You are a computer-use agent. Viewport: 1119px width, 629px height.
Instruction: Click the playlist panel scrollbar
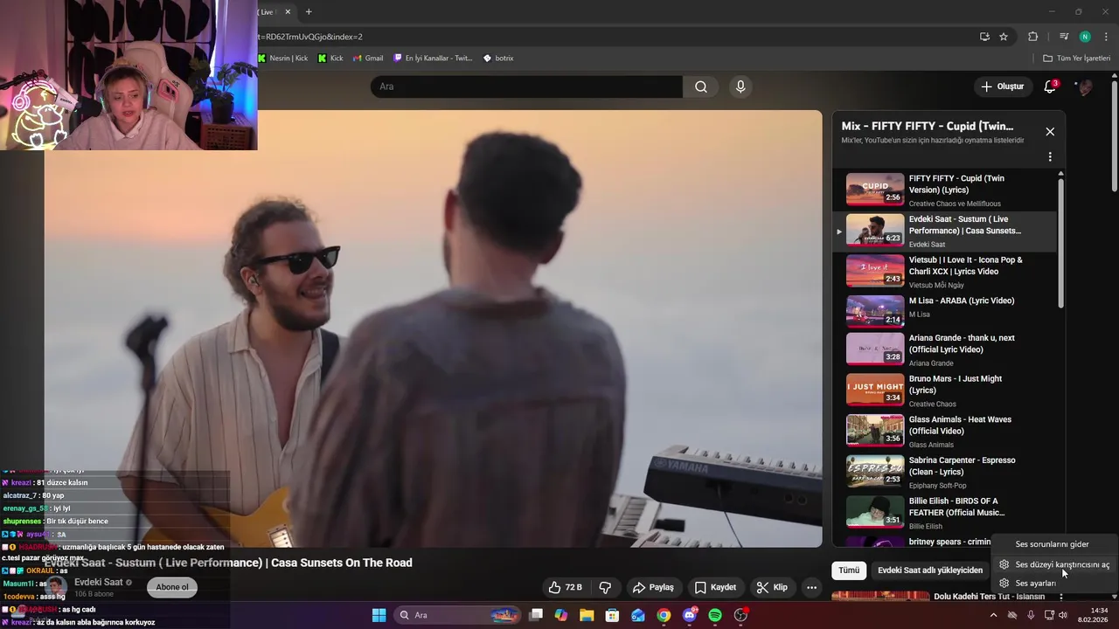1061,243
